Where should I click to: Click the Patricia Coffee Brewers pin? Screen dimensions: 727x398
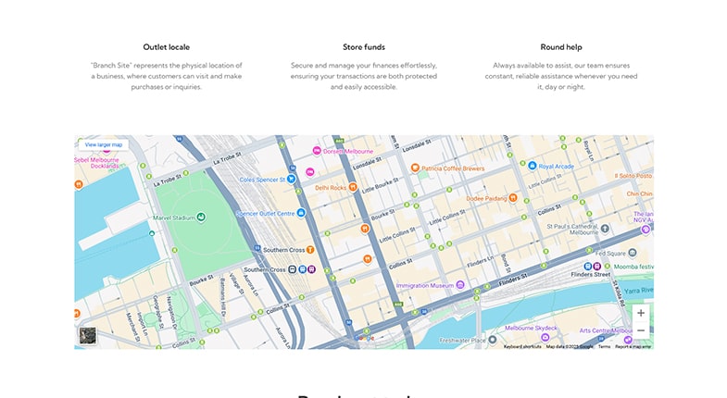[416, 168]
